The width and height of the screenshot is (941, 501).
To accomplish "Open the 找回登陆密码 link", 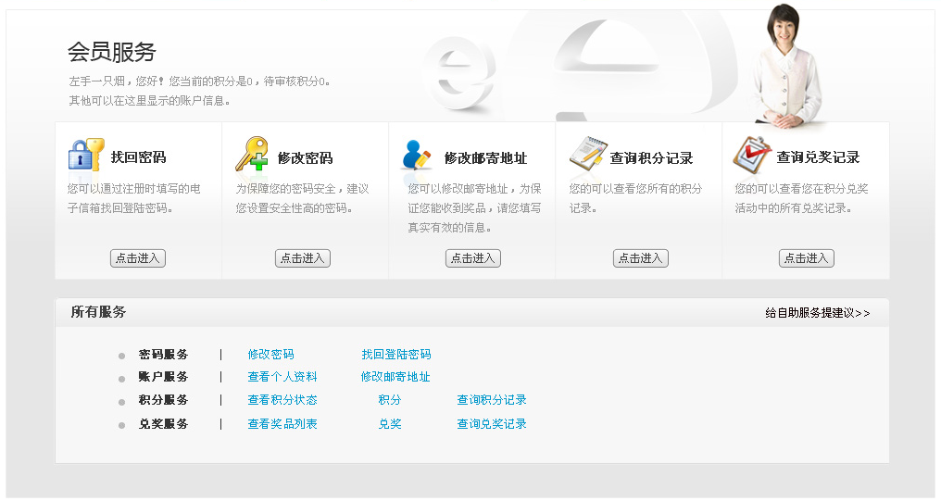I will tap(395, 355).
